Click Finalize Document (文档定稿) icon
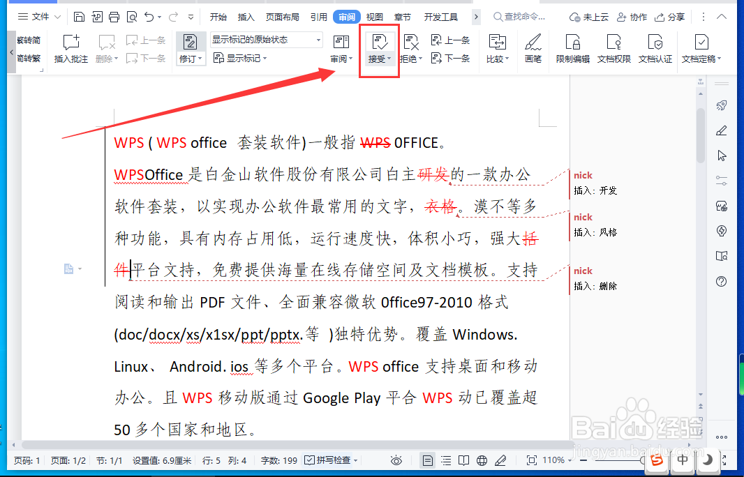Viewport: 744px width, 477px height. coord(701,43)
